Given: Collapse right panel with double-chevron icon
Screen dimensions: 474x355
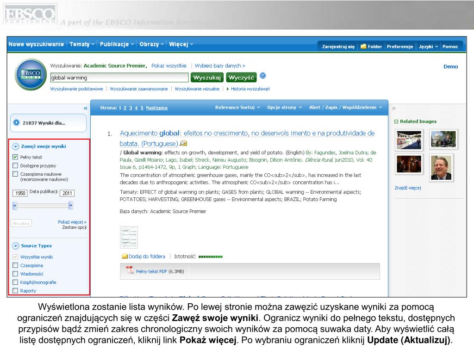Looking at the screenshot, I should [394, 108].
